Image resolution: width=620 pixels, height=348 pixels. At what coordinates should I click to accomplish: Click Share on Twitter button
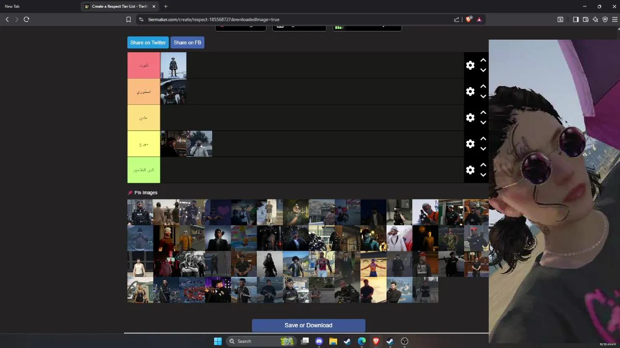[148, 43]
